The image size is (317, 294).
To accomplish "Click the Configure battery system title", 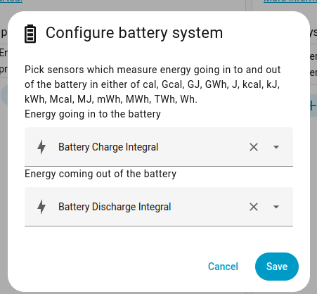I will pos(134,33).
